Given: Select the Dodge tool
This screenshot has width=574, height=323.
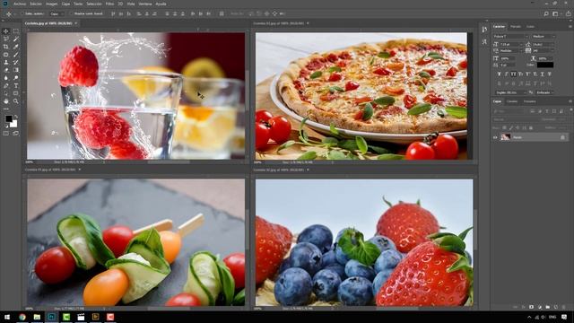Looking at the screenshot, I should tap(16, 78).
